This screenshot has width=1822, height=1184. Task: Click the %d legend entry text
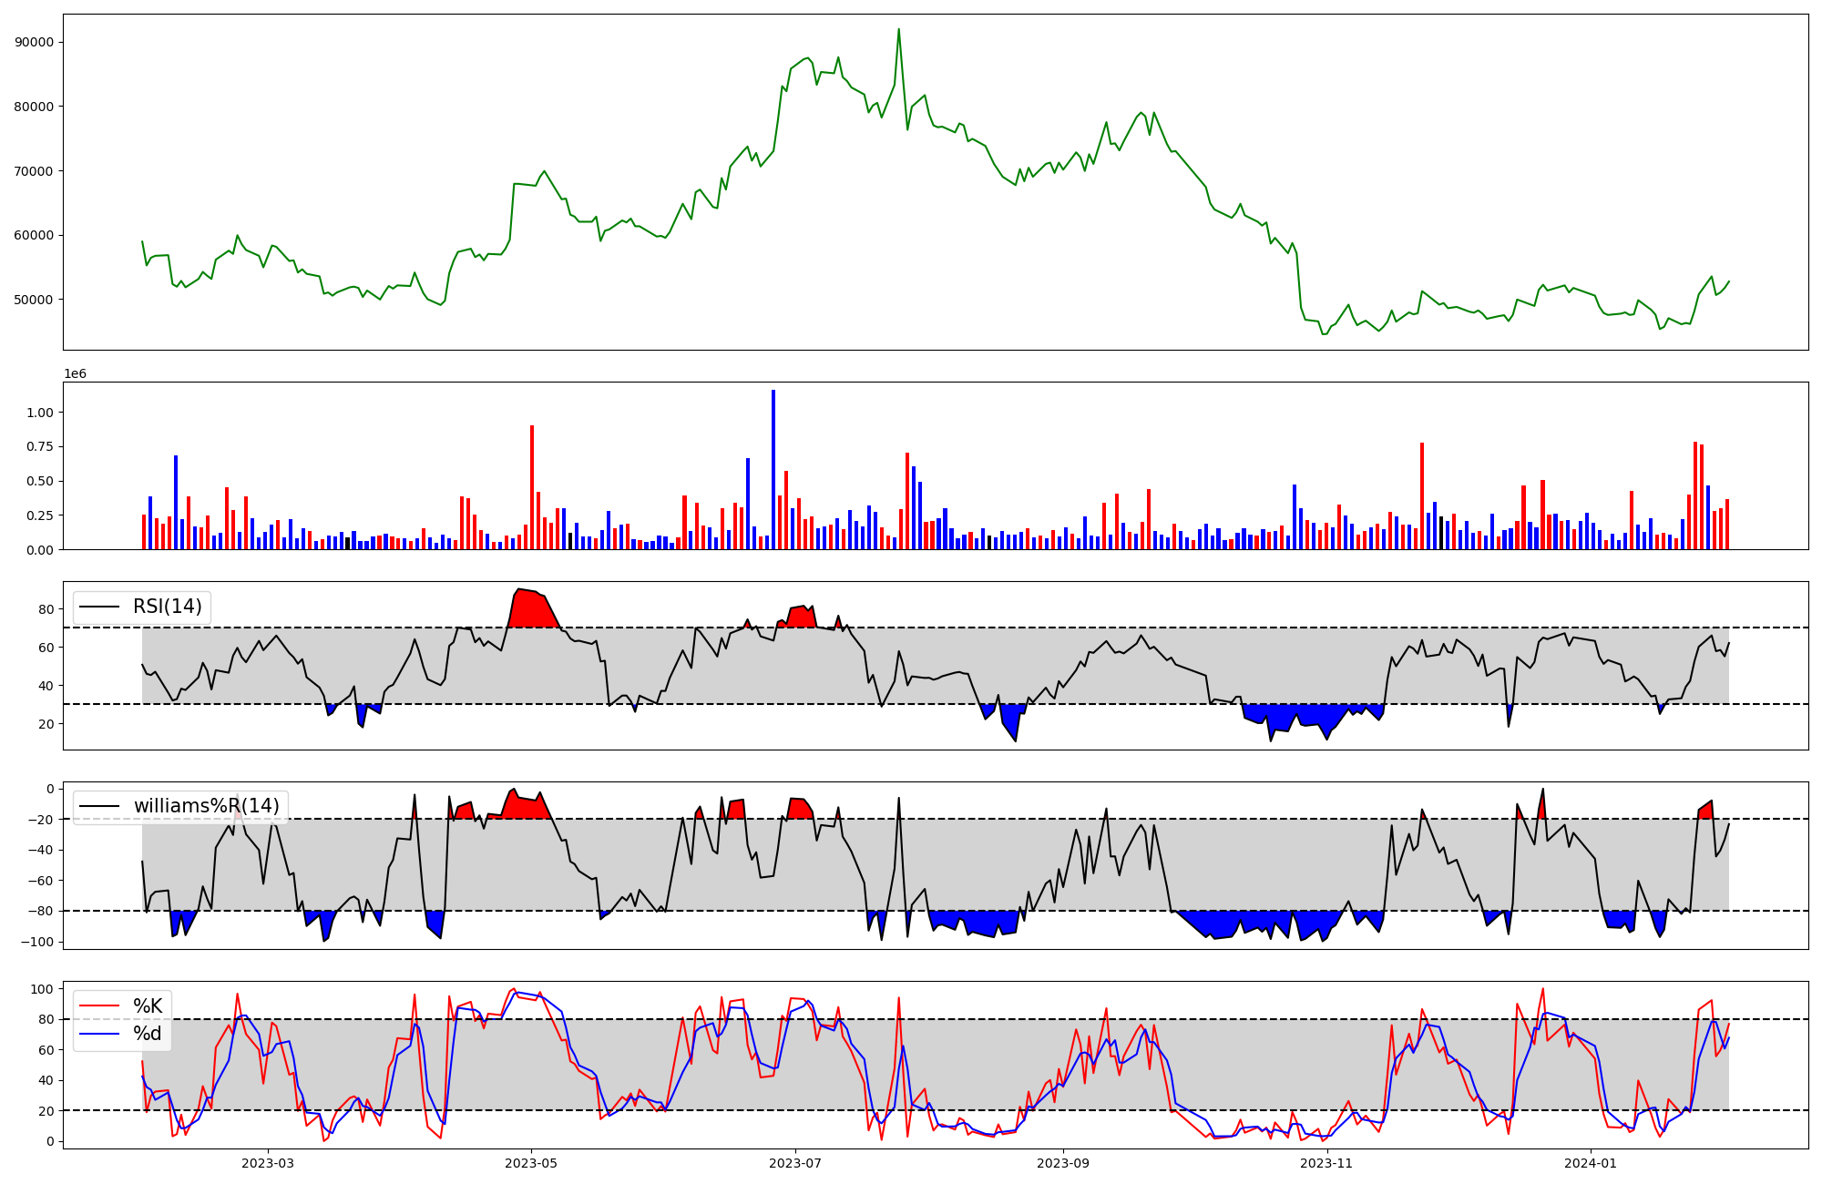[148, 1033]
